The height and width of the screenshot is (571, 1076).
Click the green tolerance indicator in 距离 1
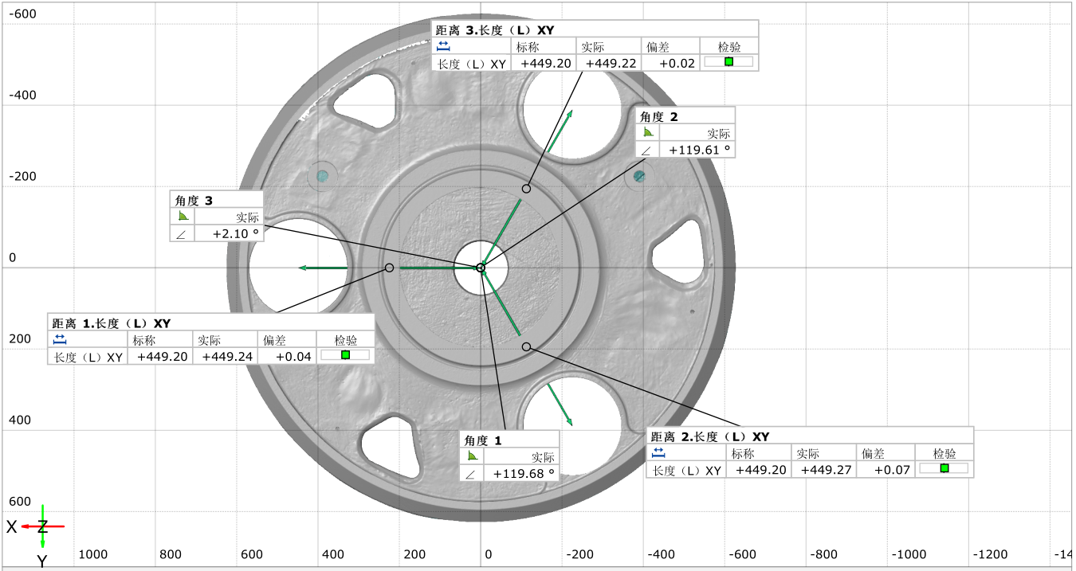(x=345, y=355)
